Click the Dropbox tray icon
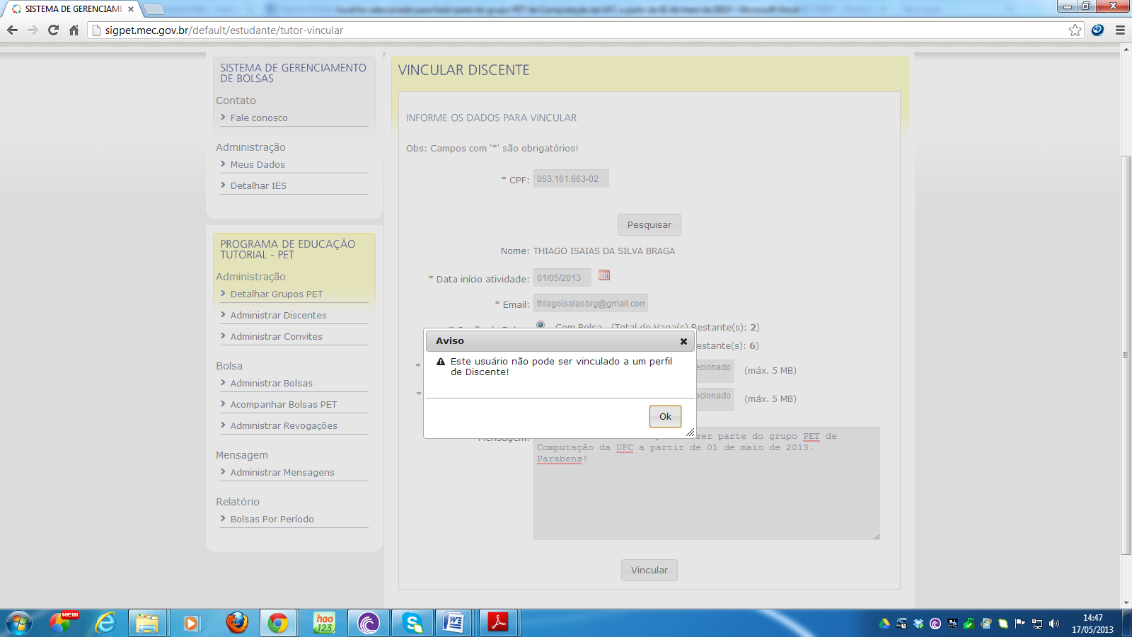Image resolution: width=1132 pixels, height=637 pixels. [x=918, y=624]
